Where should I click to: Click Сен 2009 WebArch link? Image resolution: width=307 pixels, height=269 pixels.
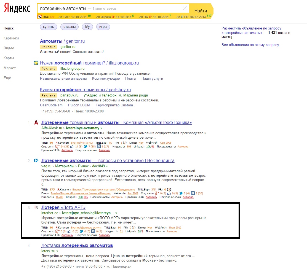tap(166, 142)
